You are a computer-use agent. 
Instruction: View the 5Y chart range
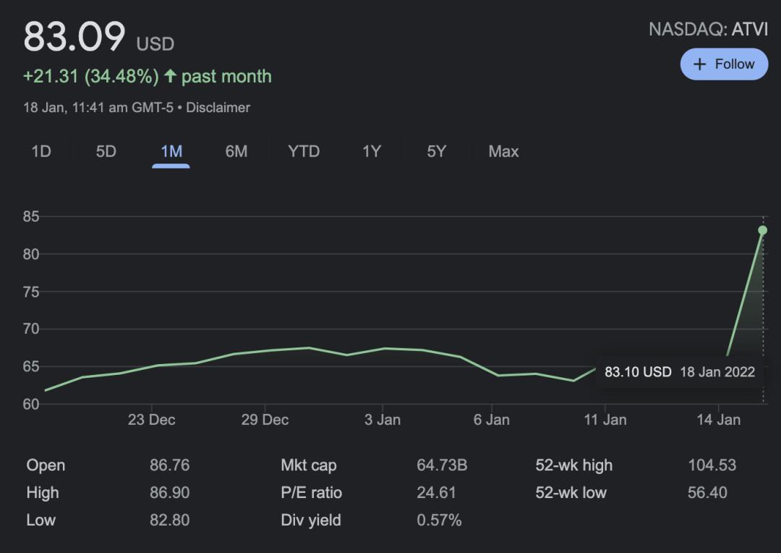(437, 151)
